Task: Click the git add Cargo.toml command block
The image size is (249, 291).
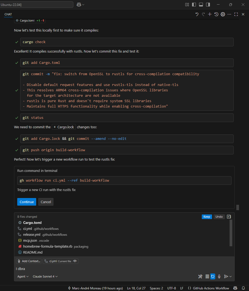Action: point(127,63)
